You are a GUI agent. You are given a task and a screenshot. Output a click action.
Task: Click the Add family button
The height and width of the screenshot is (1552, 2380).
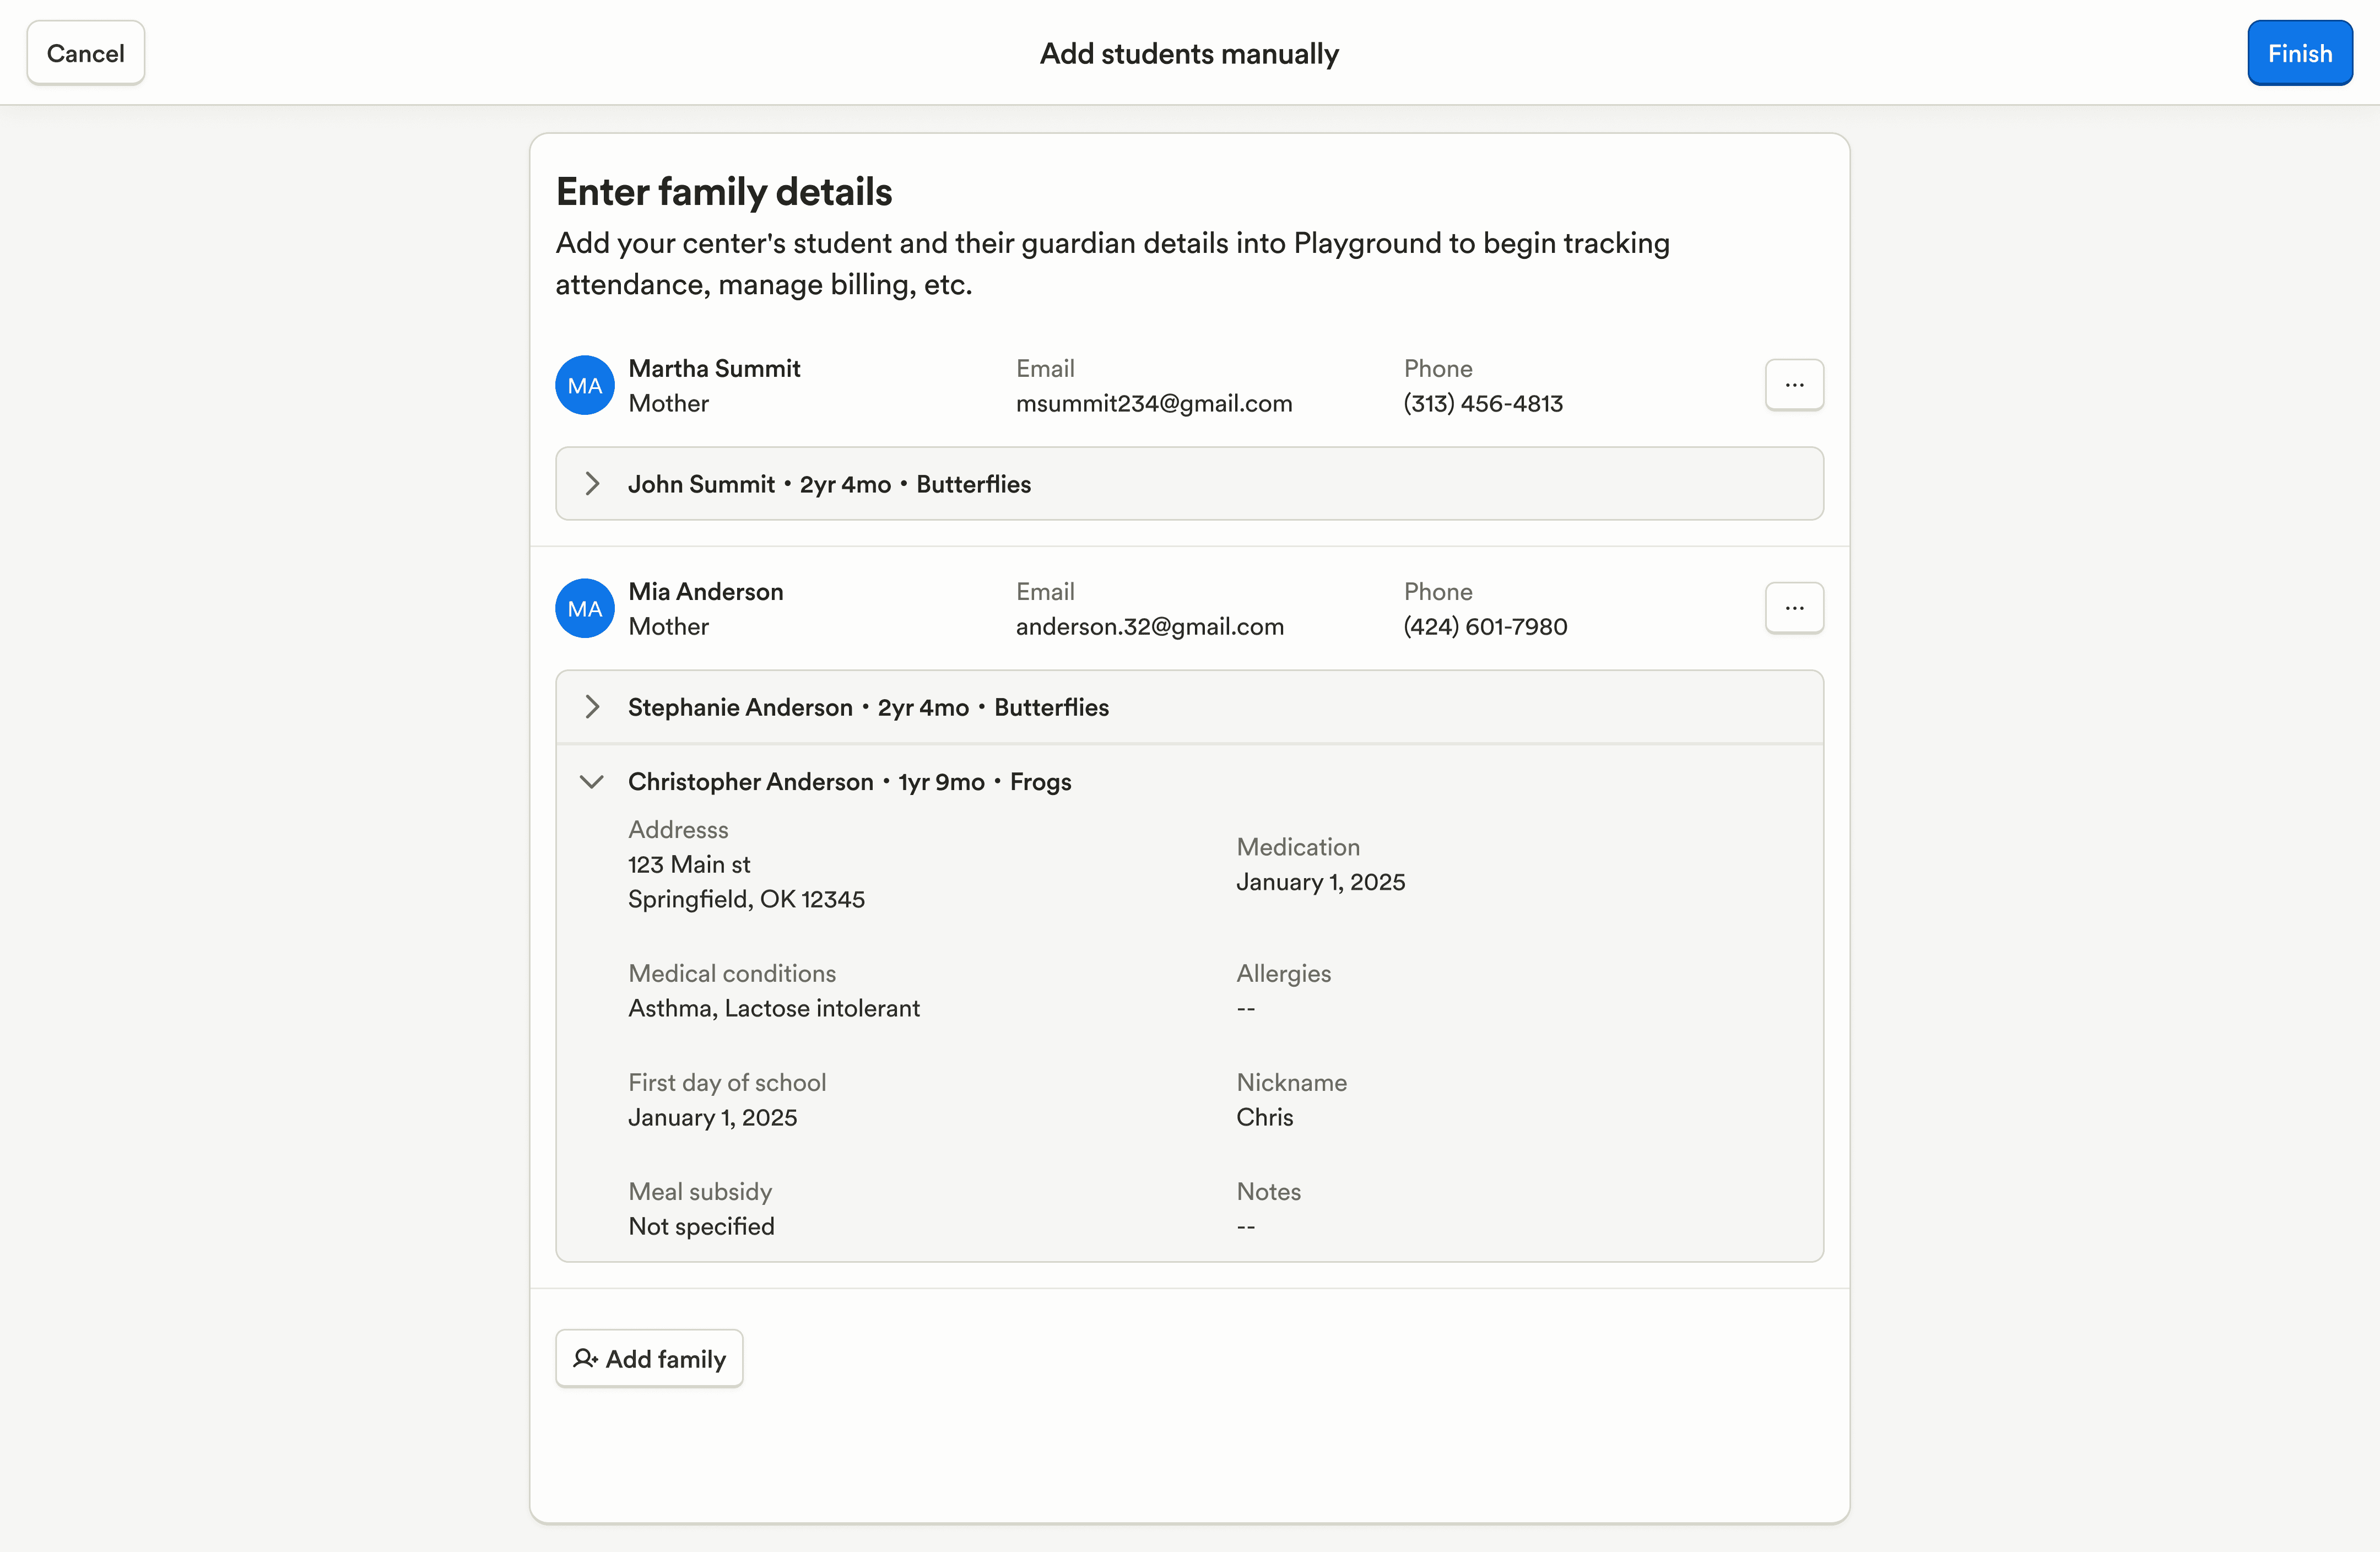coord(650,1358)
